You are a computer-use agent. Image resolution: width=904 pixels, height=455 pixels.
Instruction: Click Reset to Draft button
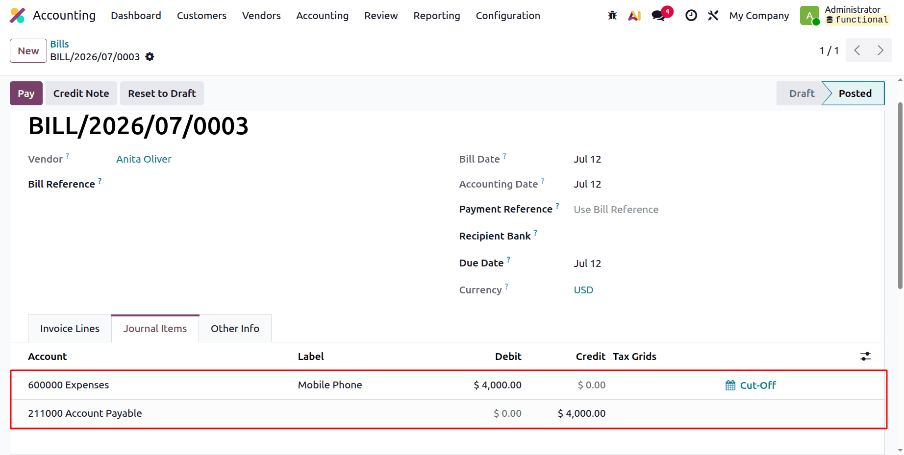[162, 94]
